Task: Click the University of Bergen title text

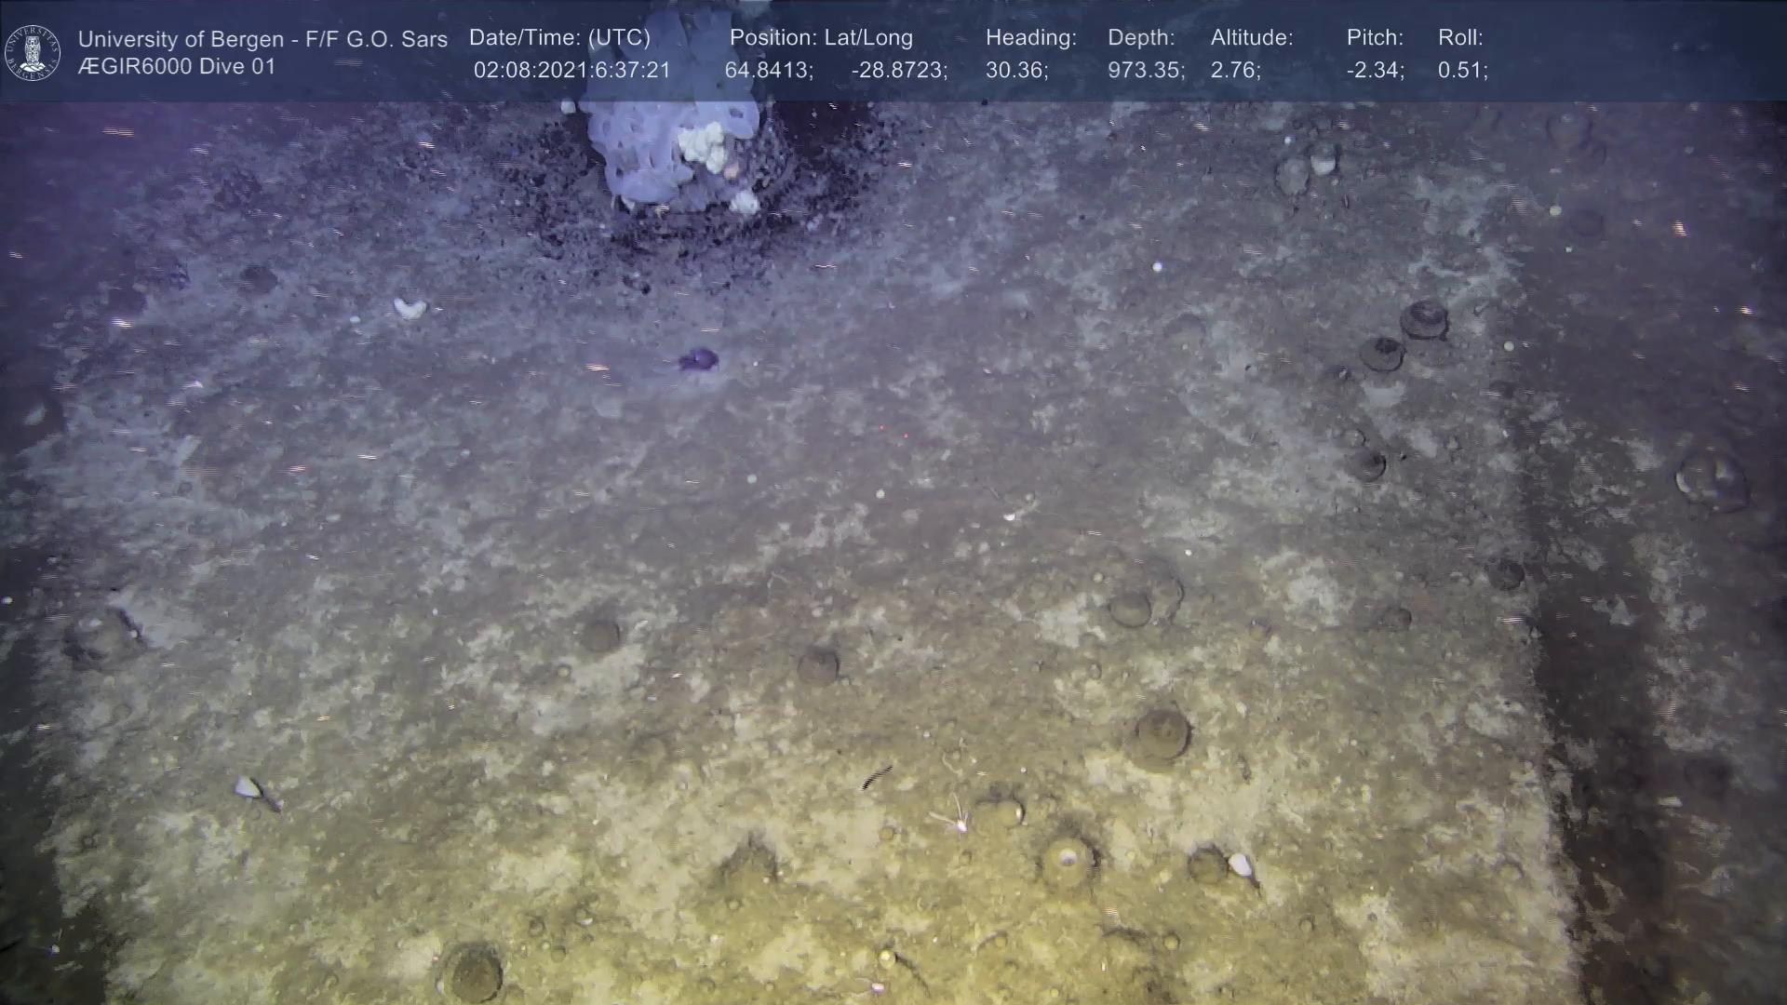Action: [x=262, y=39]
